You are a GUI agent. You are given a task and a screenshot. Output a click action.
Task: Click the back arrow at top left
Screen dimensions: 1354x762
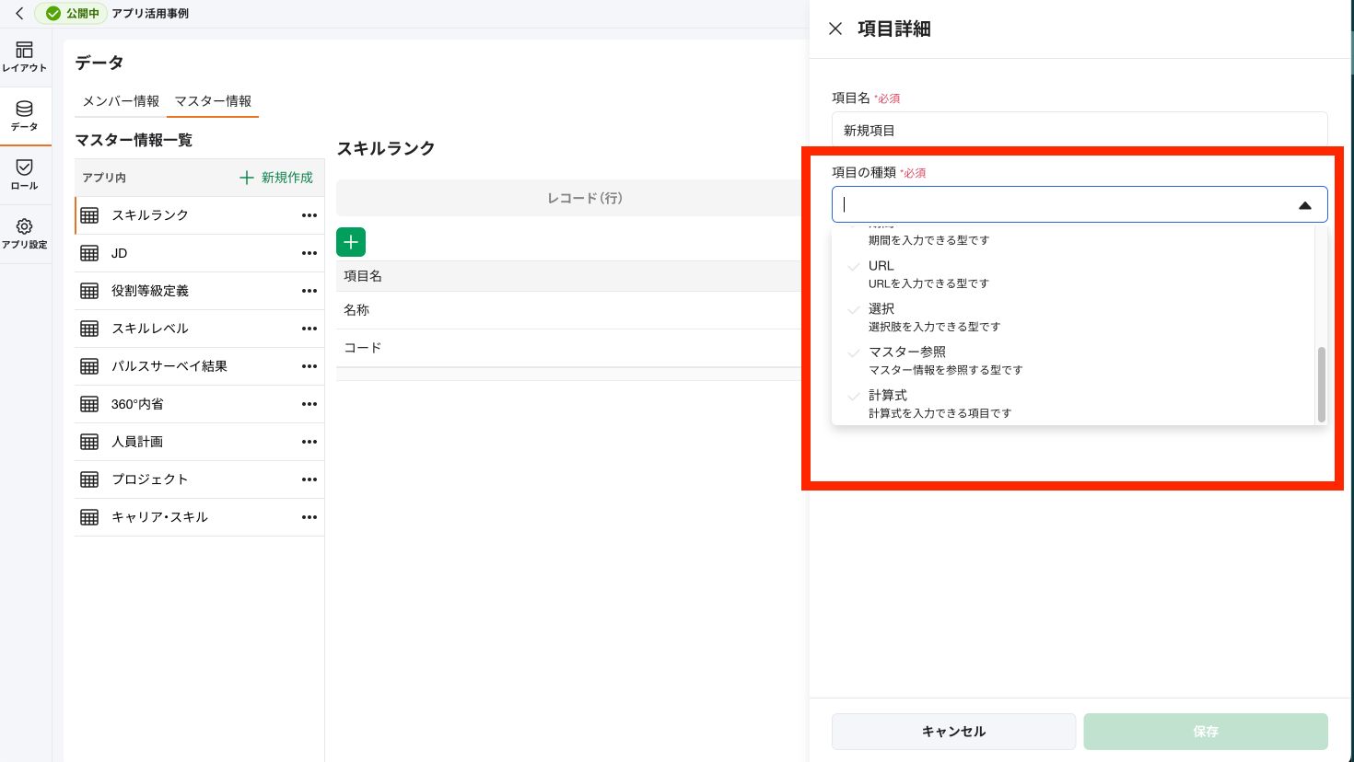17,14
